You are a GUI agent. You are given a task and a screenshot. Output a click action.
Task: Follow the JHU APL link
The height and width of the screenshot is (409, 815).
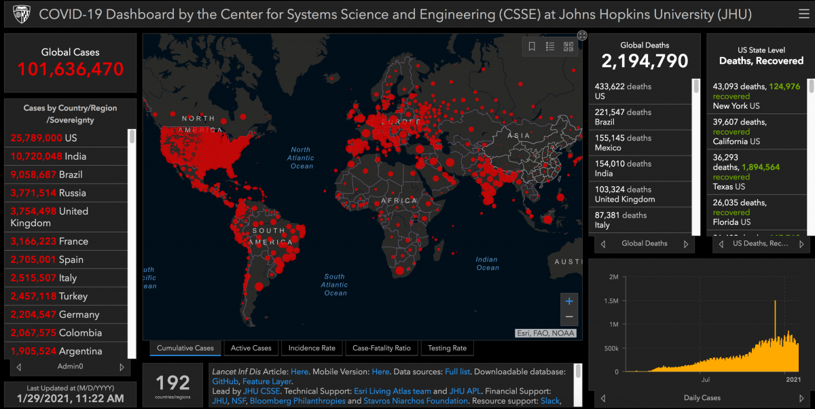465,391
